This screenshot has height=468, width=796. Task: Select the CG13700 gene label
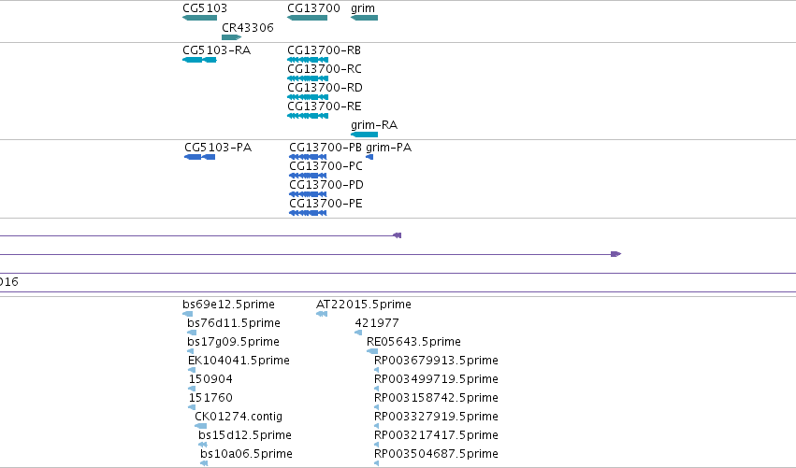tap(313, 8)
